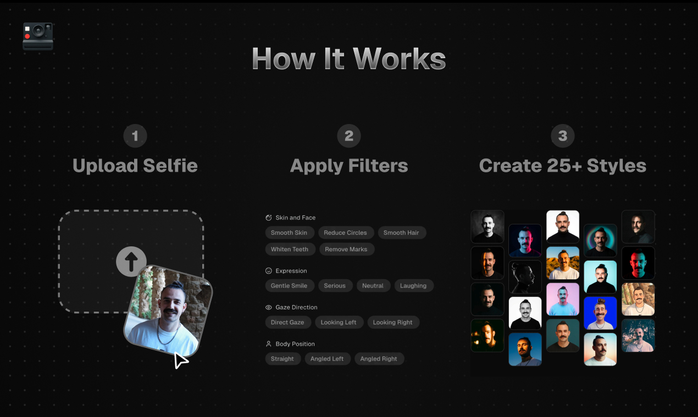This screenshot has height=417, width=698.
Task: Enable the Smooth Skin filter
Action: [290, 233]
